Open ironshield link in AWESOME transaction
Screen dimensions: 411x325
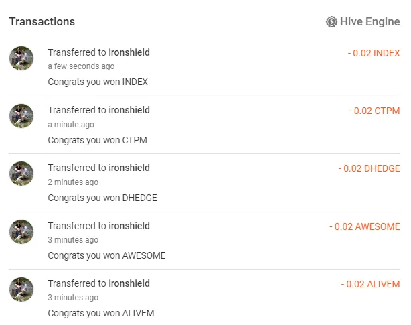click(129, 226)
